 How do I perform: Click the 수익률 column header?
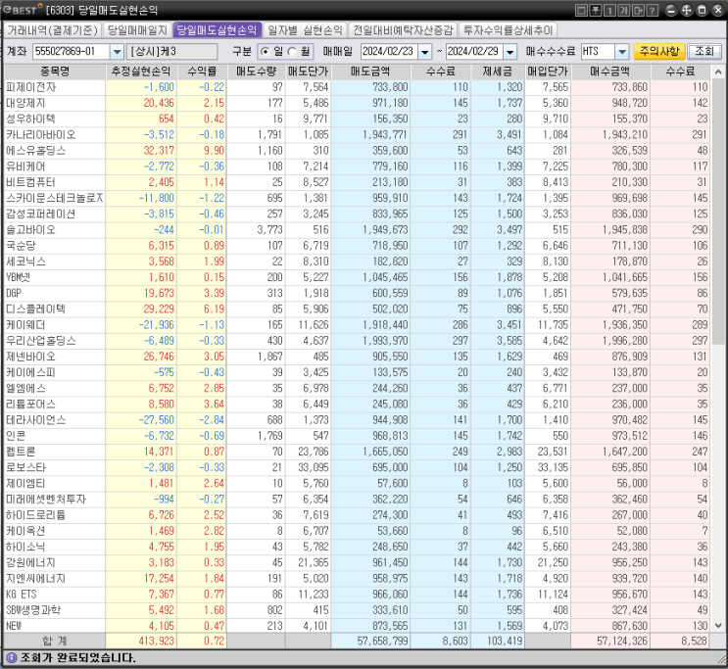tap(202, 72)
